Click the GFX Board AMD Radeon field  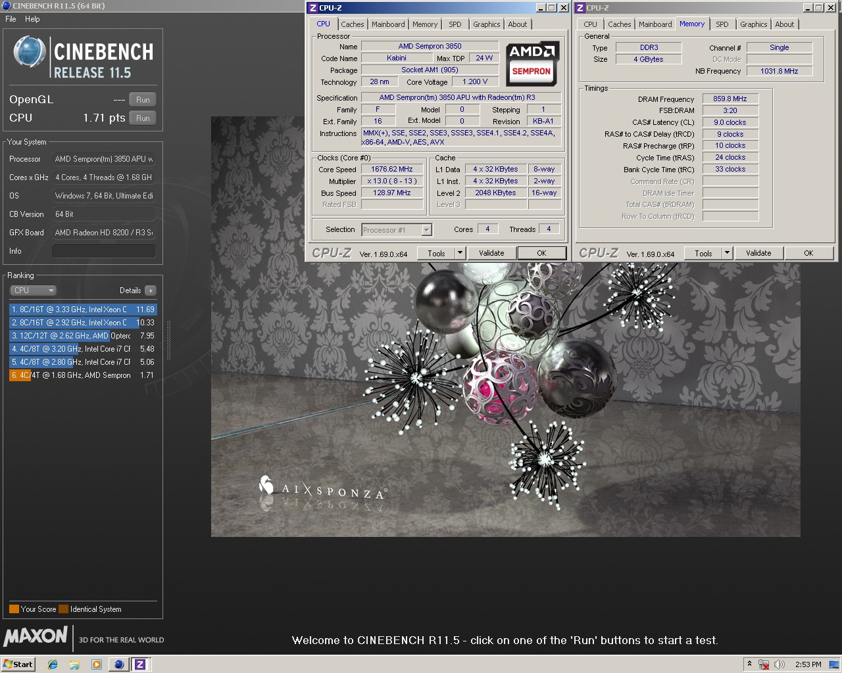(104, 233)
